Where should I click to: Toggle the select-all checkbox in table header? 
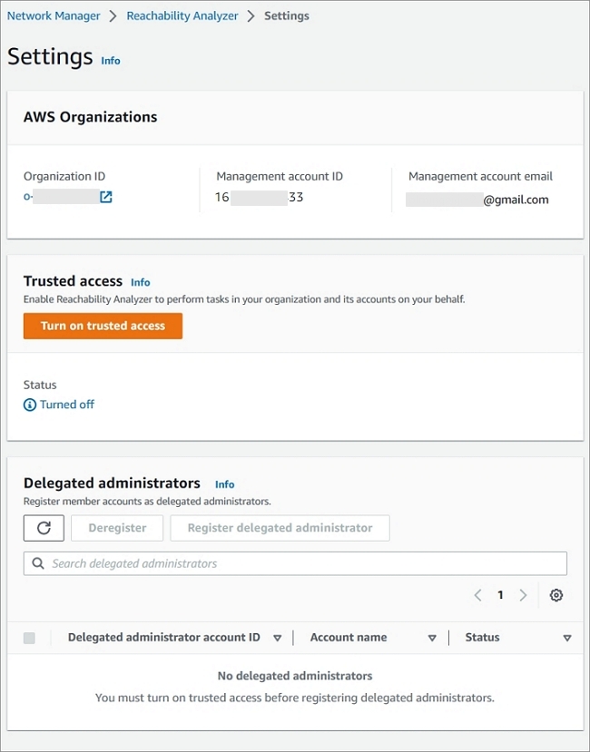(29, 638)
